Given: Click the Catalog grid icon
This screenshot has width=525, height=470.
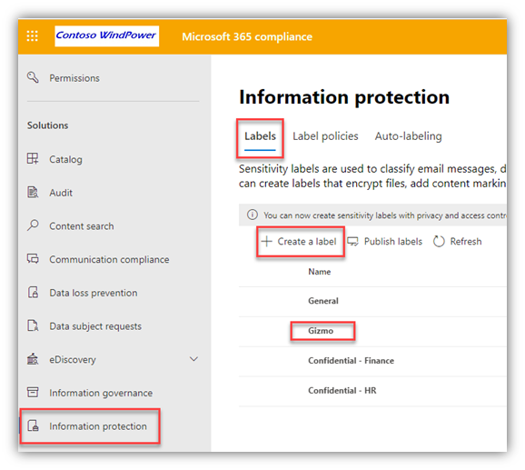Looking at the screenshot, I should coord(33,158).
